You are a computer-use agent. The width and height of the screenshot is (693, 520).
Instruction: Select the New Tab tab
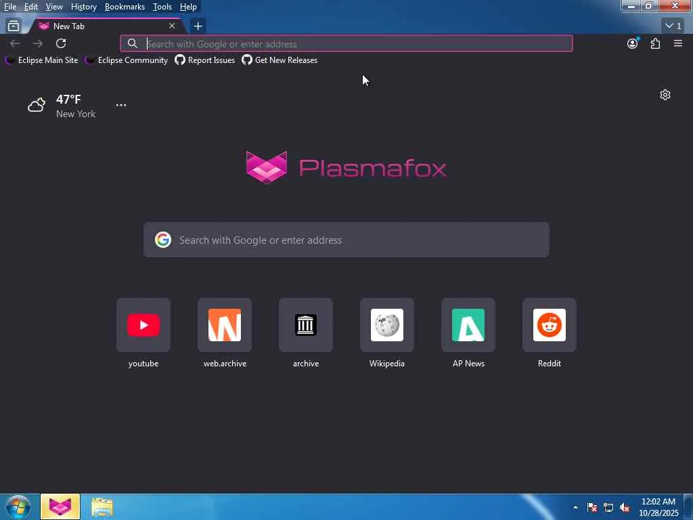(x=106, y=26)
